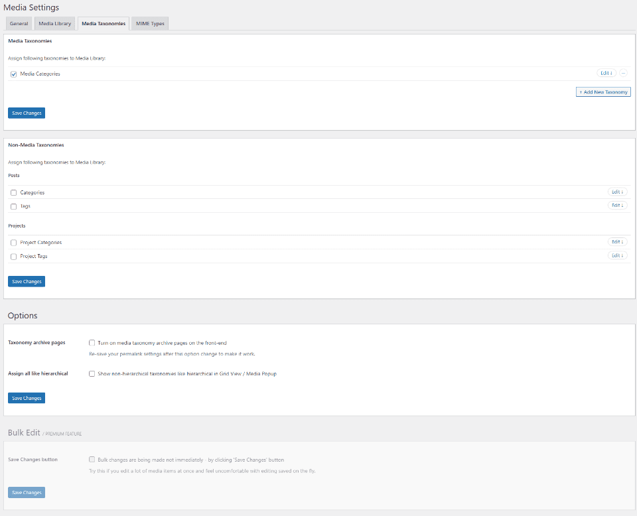This screenshot has height=516, width=637.
Task: Expand Edit options for Project Tags
Action: pos(617,255)
